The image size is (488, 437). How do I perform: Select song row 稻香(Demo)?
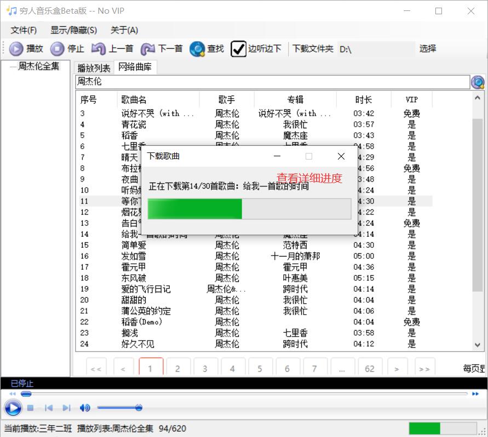pos(255,322)
